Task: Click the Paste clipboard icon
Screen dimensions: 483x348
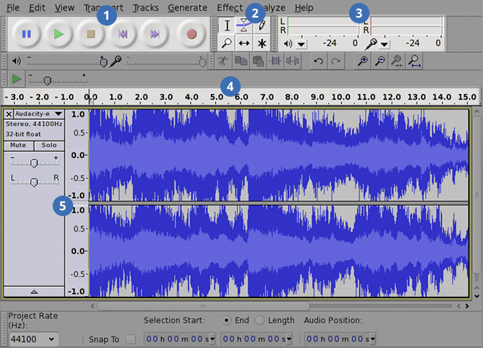Action: (258, 61)
